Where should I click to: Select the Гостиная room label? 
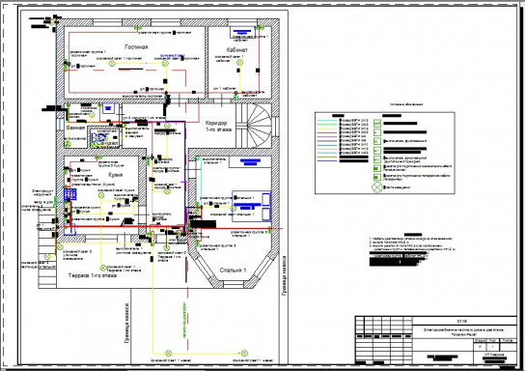pyautogui.click(x=136, y=47)
